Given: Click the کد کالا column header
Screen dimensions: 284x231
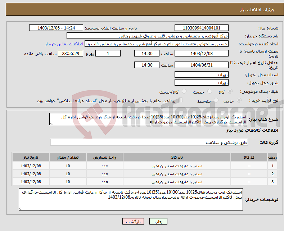Looking at the screenshot, I should coord(249,157).
